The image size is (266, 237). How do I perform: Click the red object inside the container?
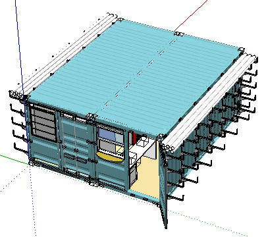134,138
